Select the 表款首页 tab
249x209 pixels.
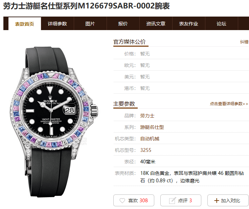pos(25,24)
